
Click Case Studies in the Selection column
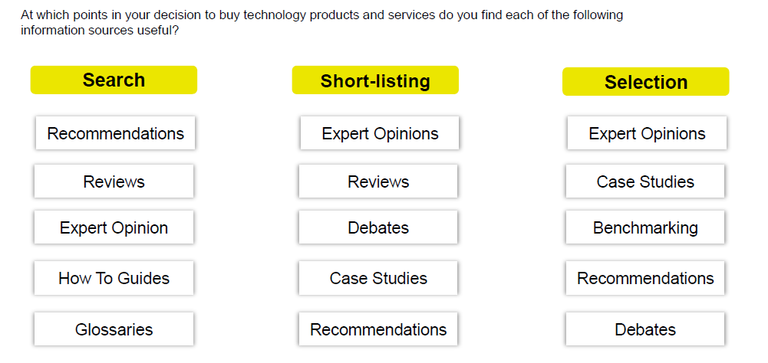pyautogui.click(x=645, y=181)
